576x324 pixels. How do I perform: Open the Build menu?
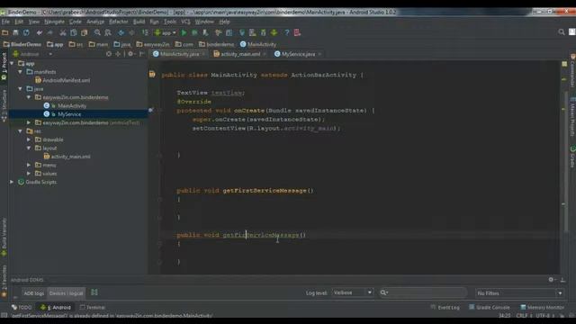point(139,22)
